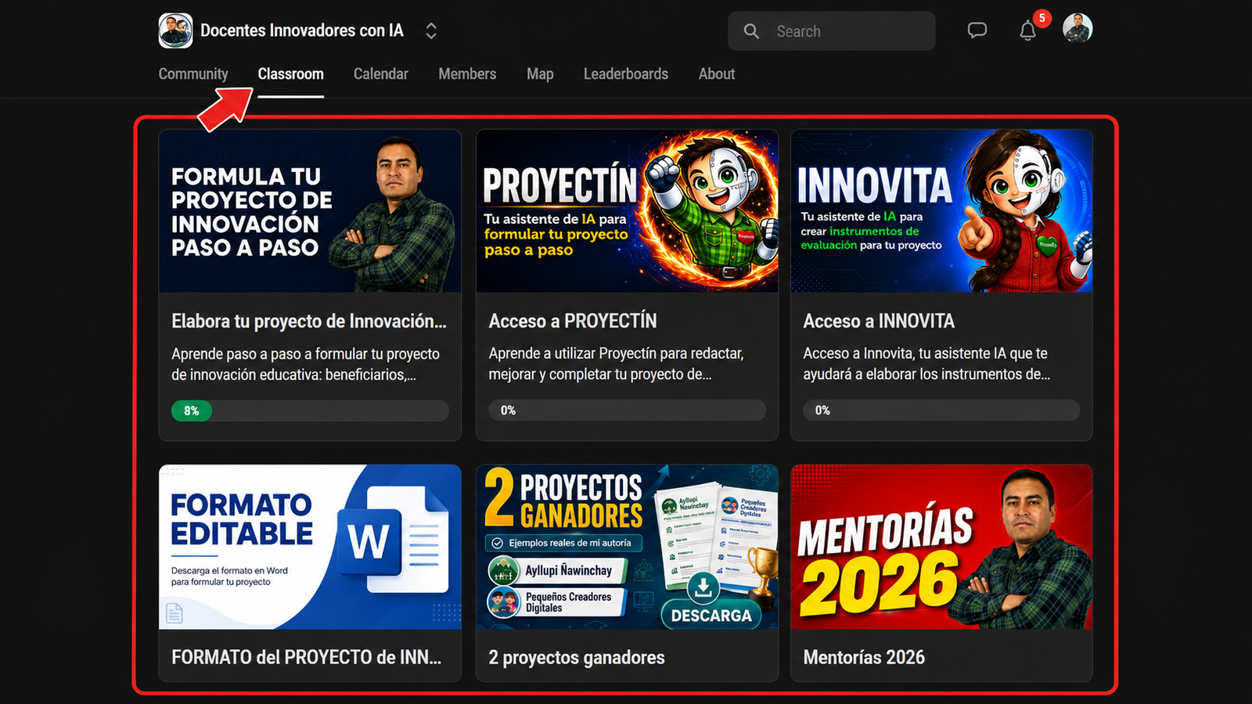1252x704 pixels.
Task: Click the title 2 proyectos ganadores
Action: (577, 657)
